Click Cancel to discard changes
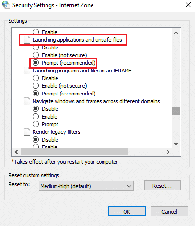 tap(170, 212)
